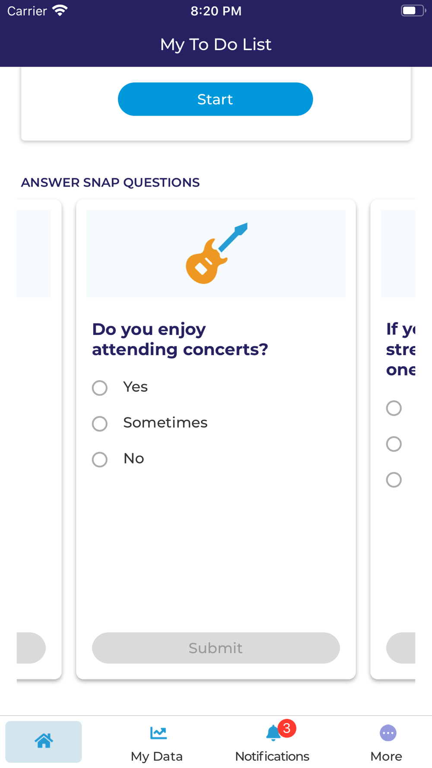432x768 pixels.
Task: Tap the Wi-Fi icon in status bar
Action: 60,10
